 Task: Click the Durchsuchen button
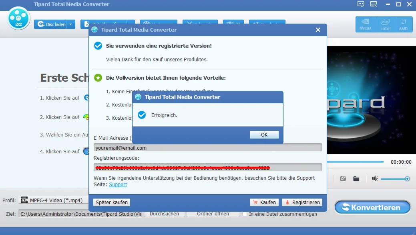coord(164,214)
